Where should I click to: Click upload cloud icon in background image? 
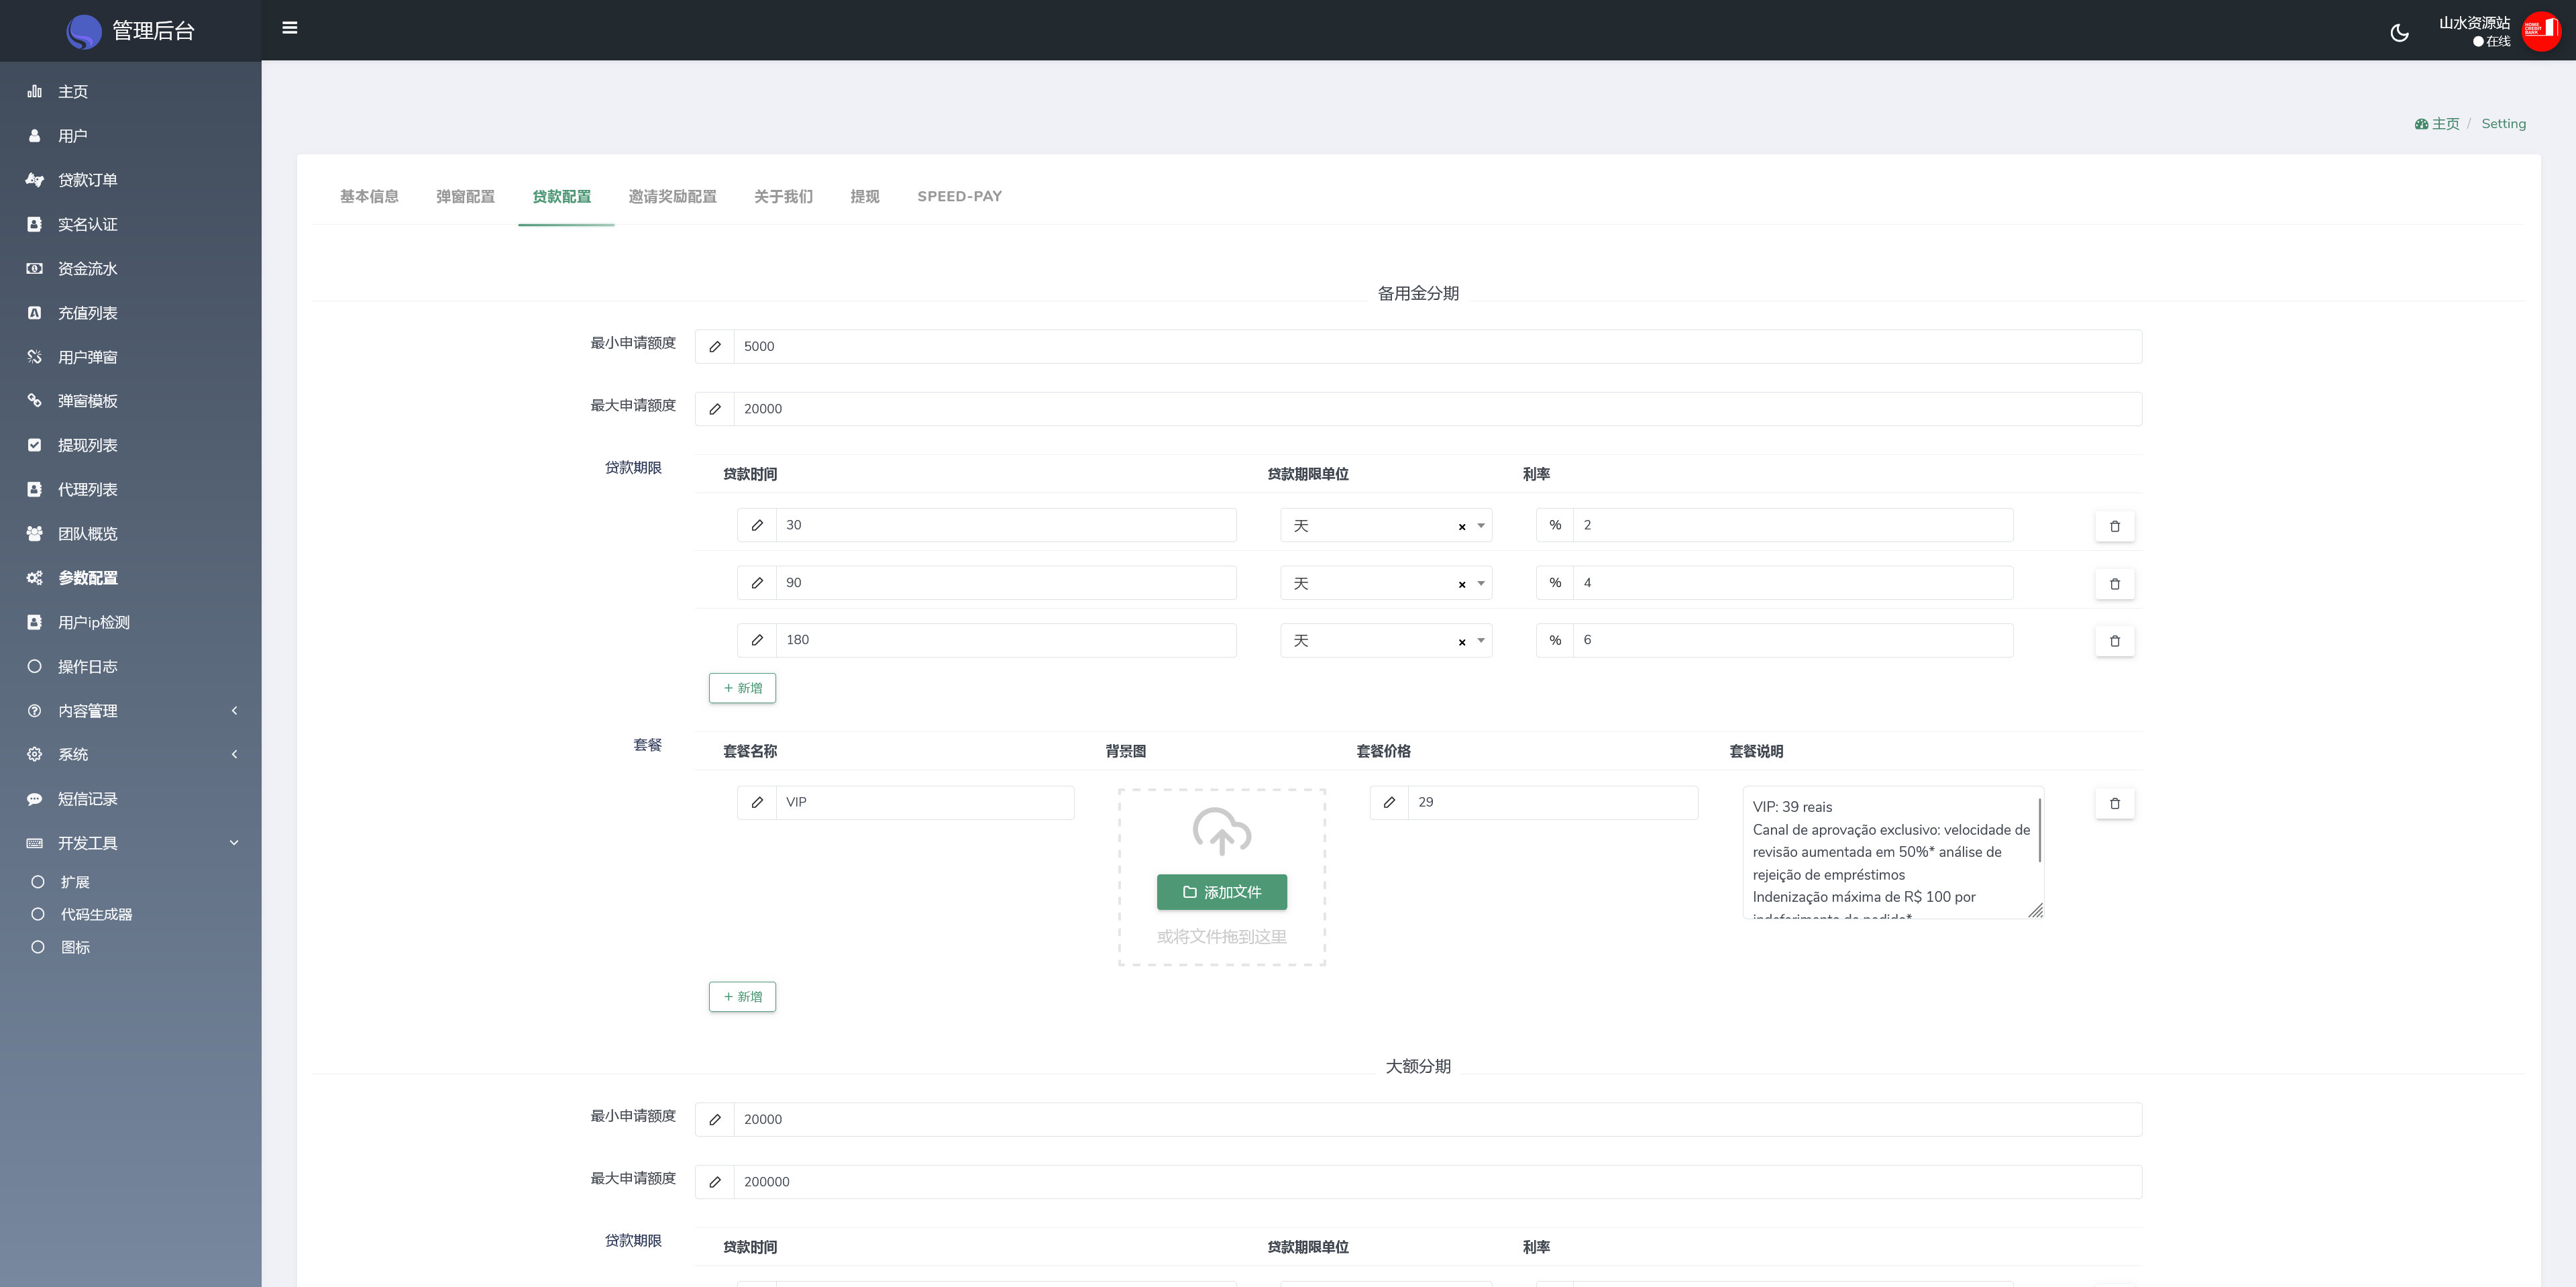[x=1221, y=831]
